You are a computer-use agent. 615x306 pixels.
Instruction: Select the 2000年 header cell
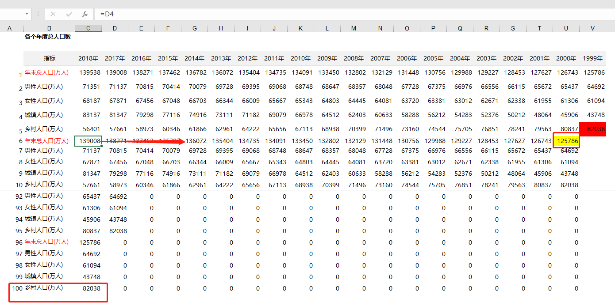coord(567,58)
